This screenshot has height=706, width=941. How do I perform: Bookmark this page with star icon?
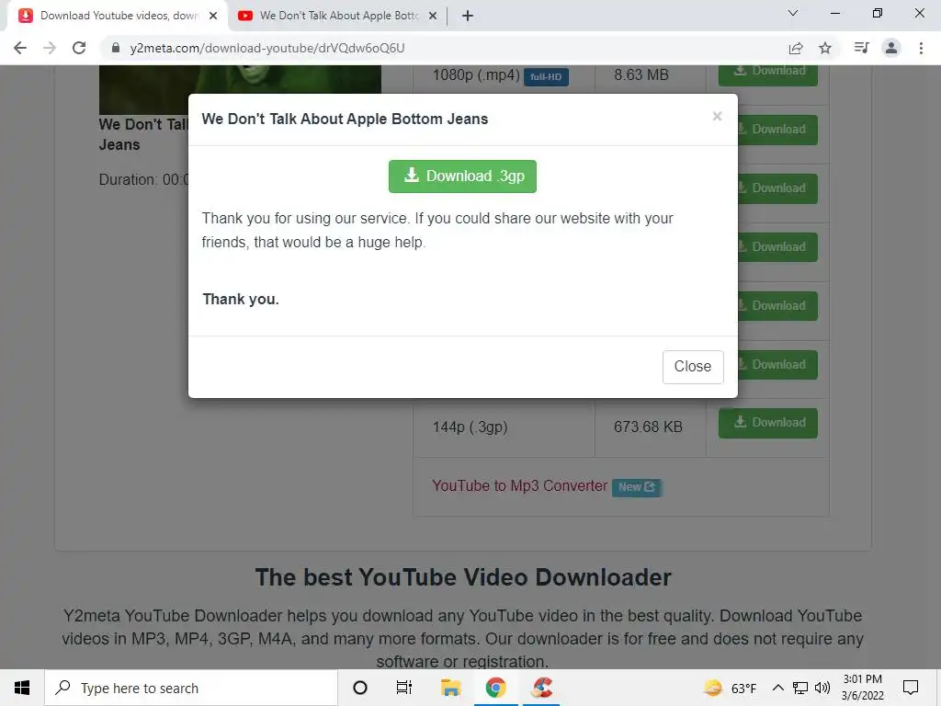coord(825,48)
